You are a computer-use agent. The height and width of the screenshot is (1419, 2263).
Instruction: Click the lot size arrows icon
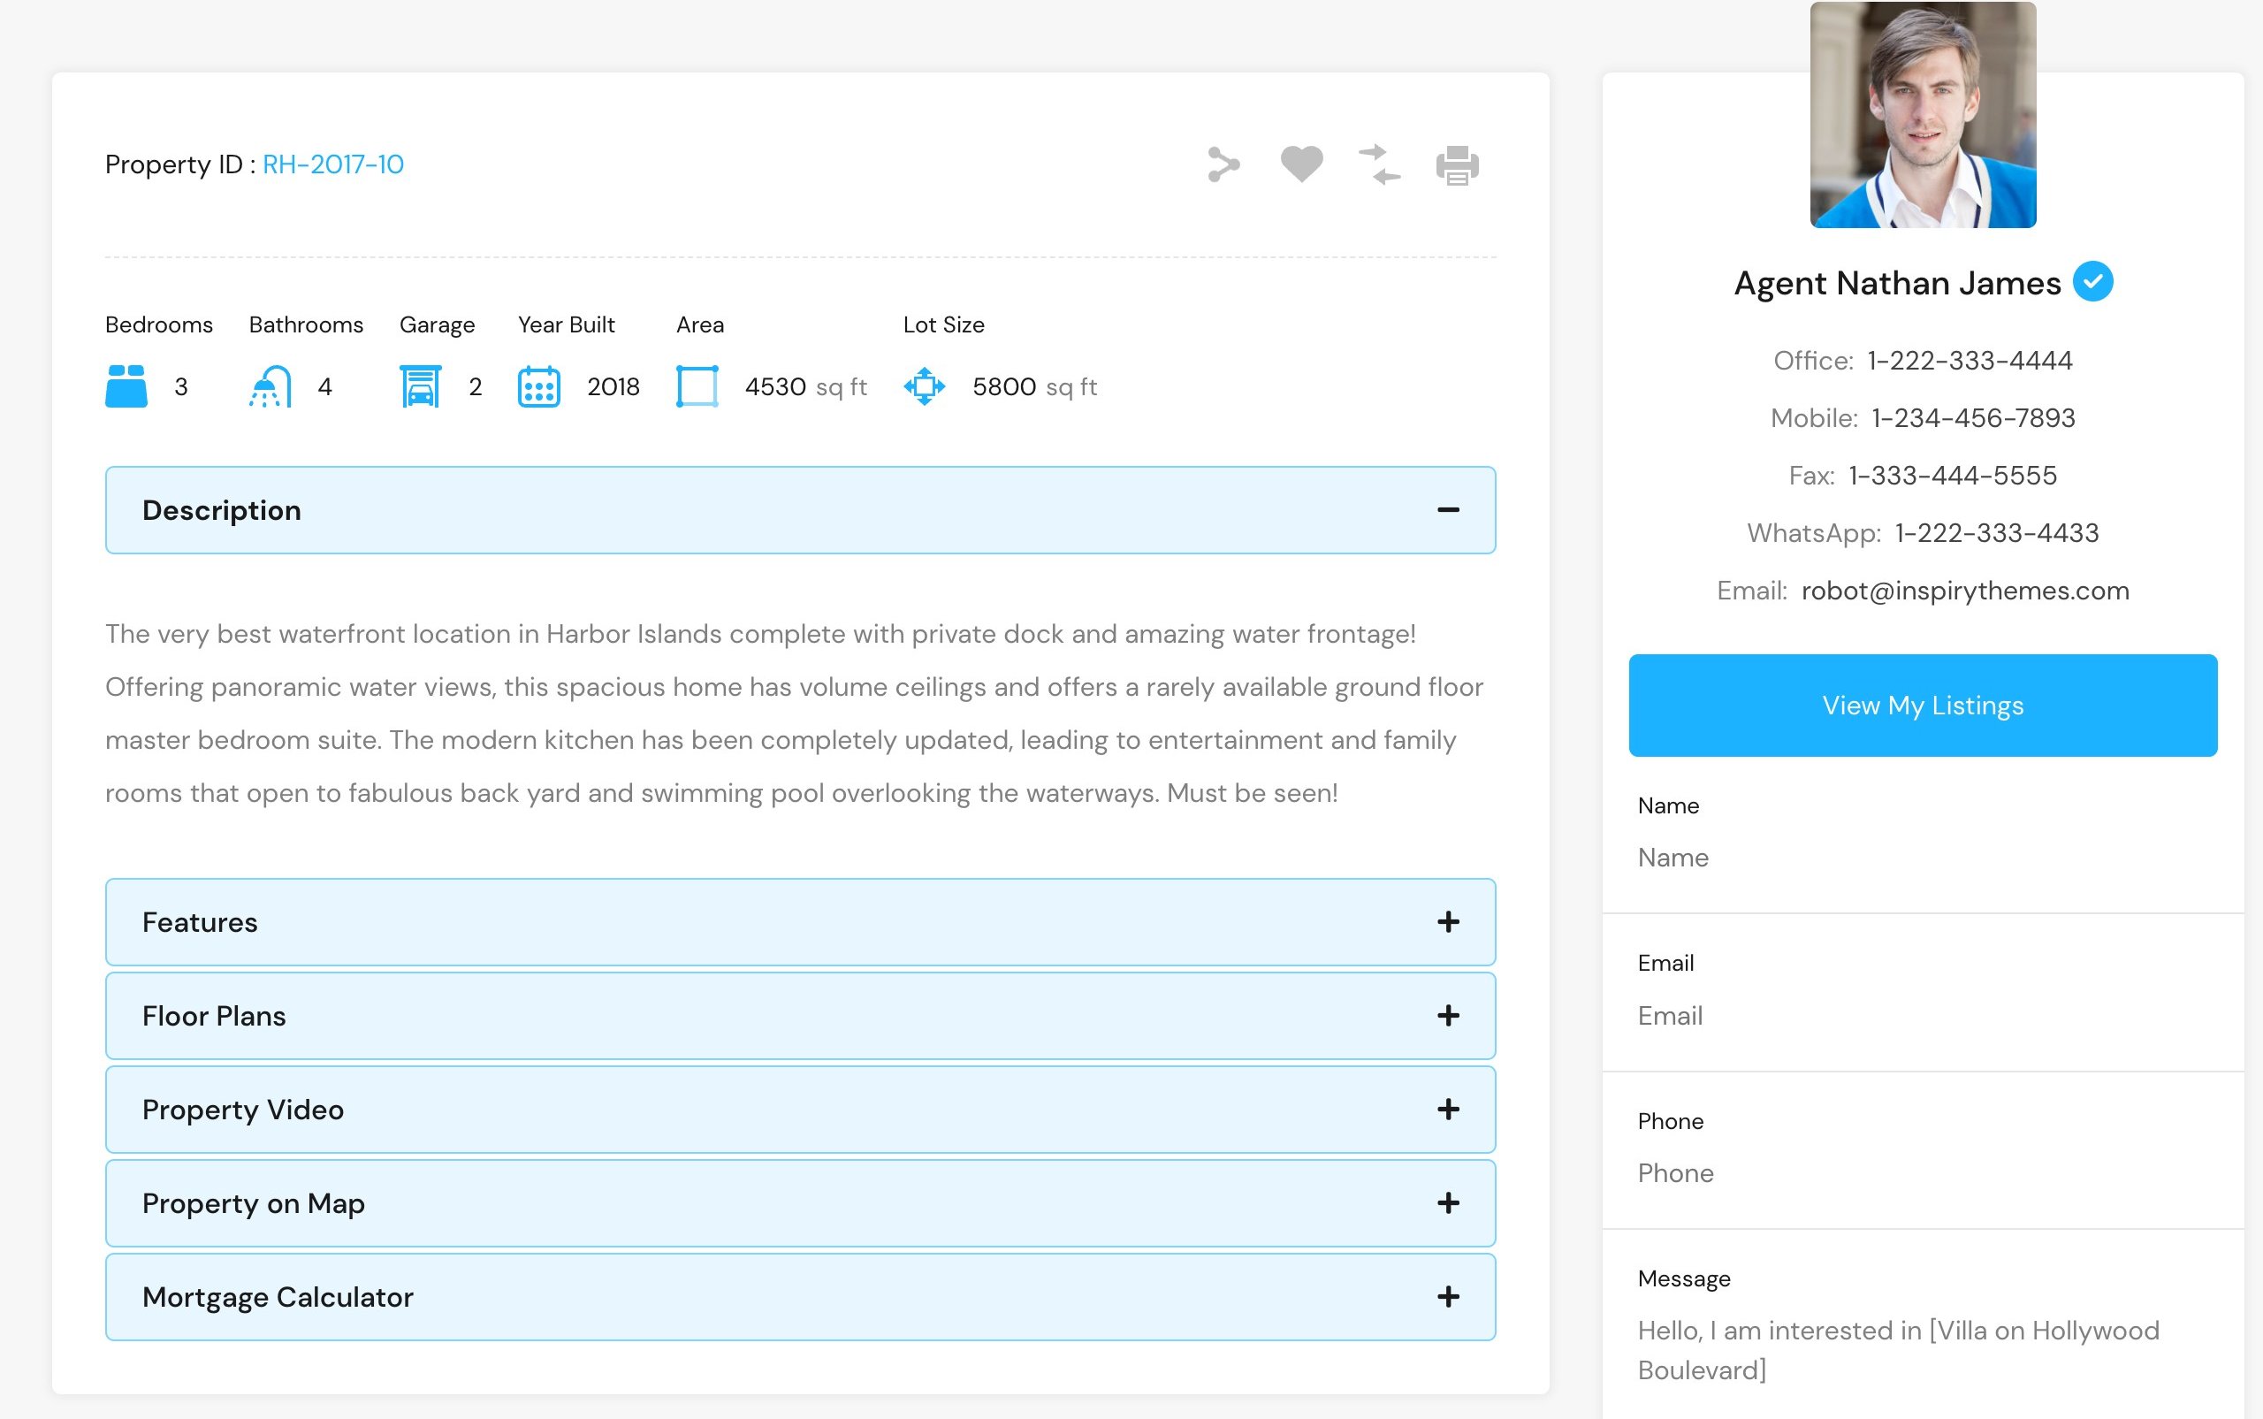click(x=924, y=386)
